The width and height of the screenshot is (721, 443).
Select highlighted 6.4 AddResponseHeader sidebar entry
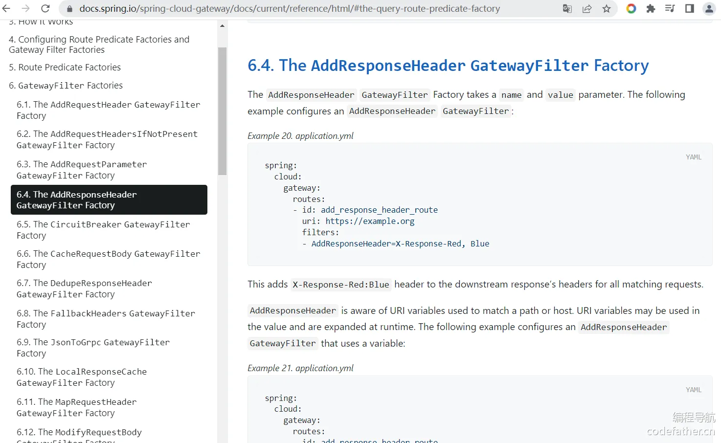click(109, 199)
